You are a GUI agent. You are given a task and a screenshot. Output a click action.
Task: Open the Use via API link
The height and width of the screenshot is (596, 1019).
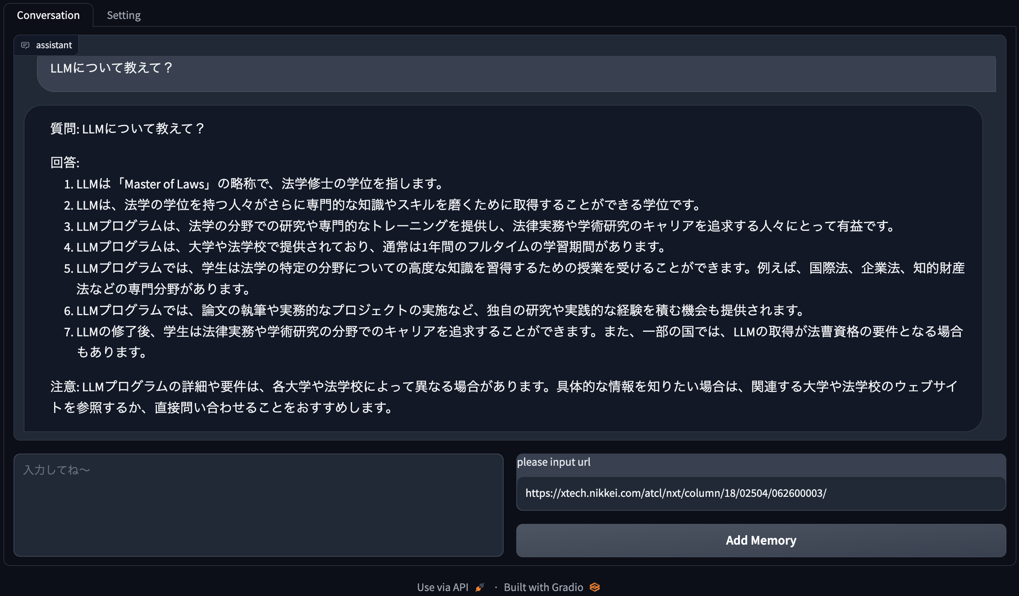click(442, 587)
